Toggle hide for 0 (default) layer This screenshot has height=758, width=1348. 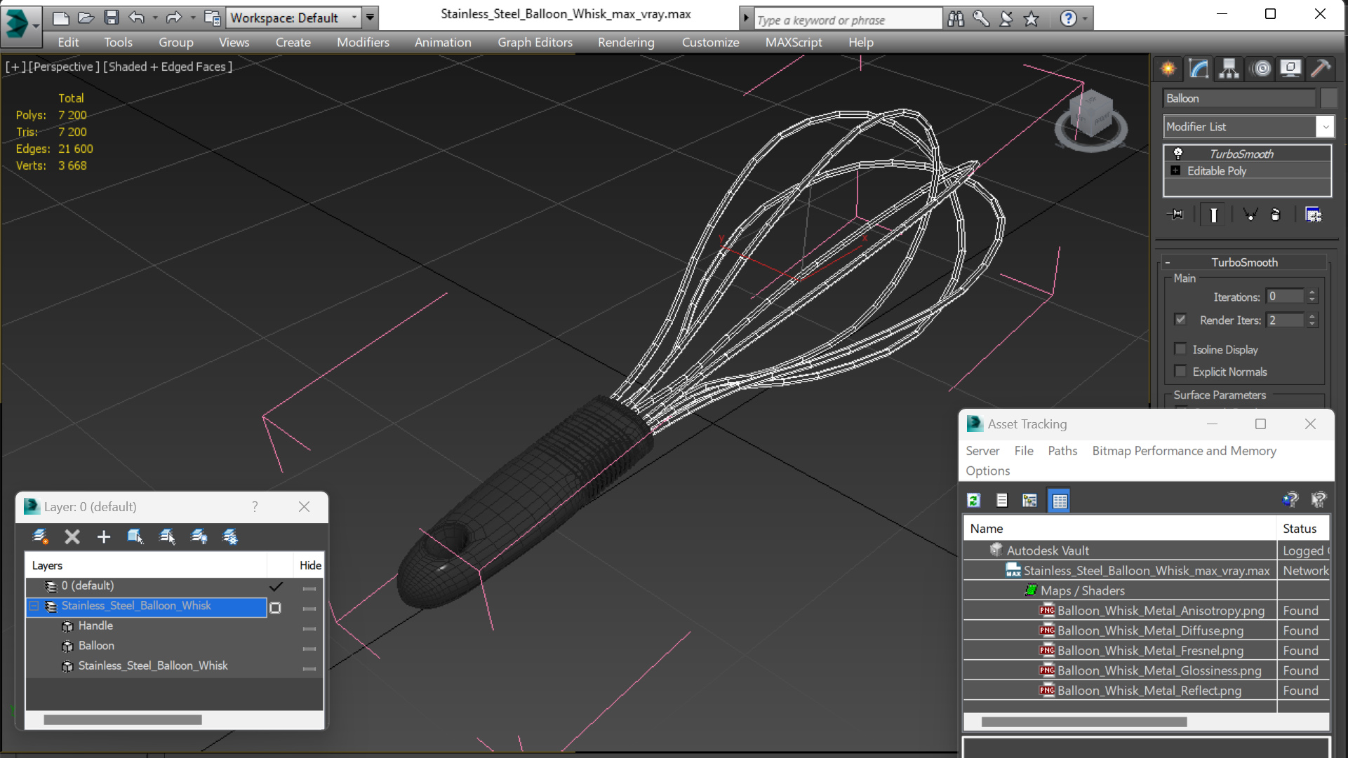click(x=309, y=589)
